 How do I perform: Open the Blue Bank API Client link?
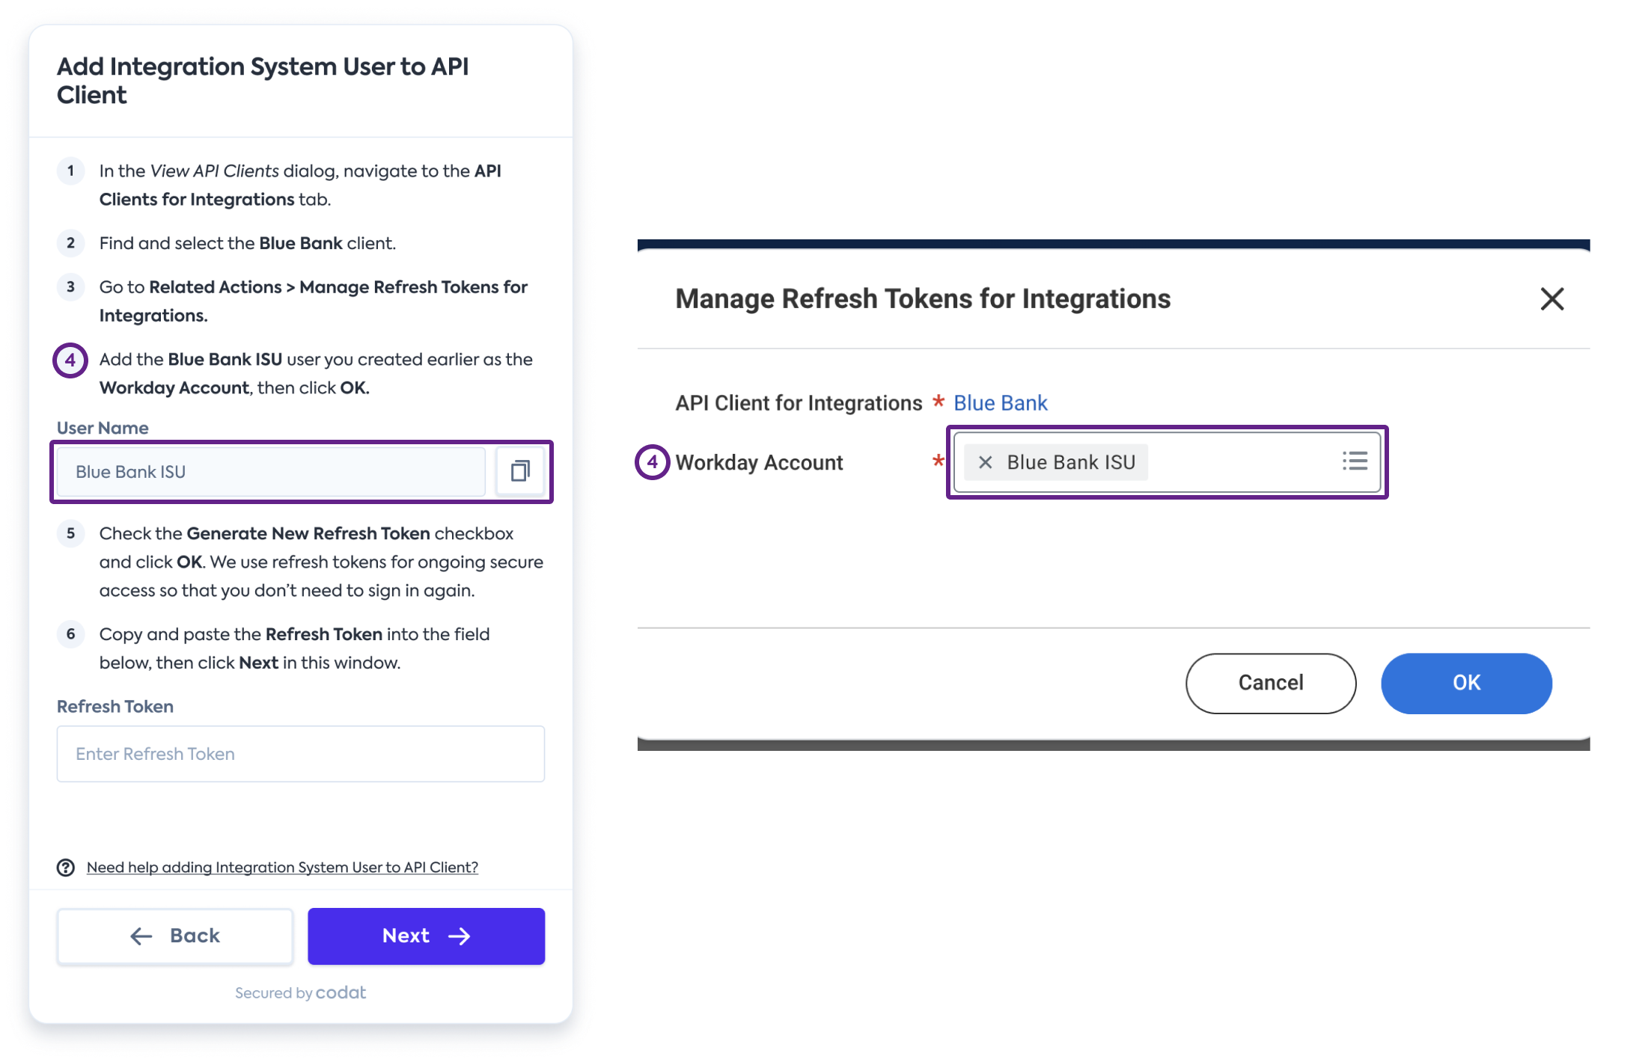tap(999, 402)
